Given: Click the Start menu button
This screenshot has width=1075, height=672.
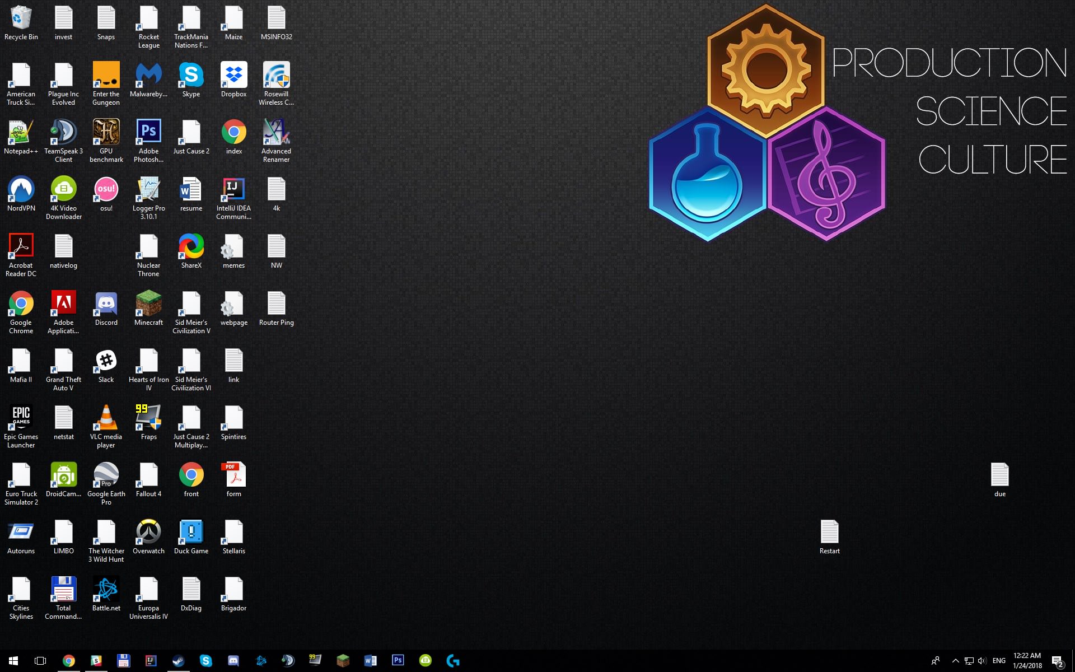Looking at the screenshot, I should click(x=12, y=661).
